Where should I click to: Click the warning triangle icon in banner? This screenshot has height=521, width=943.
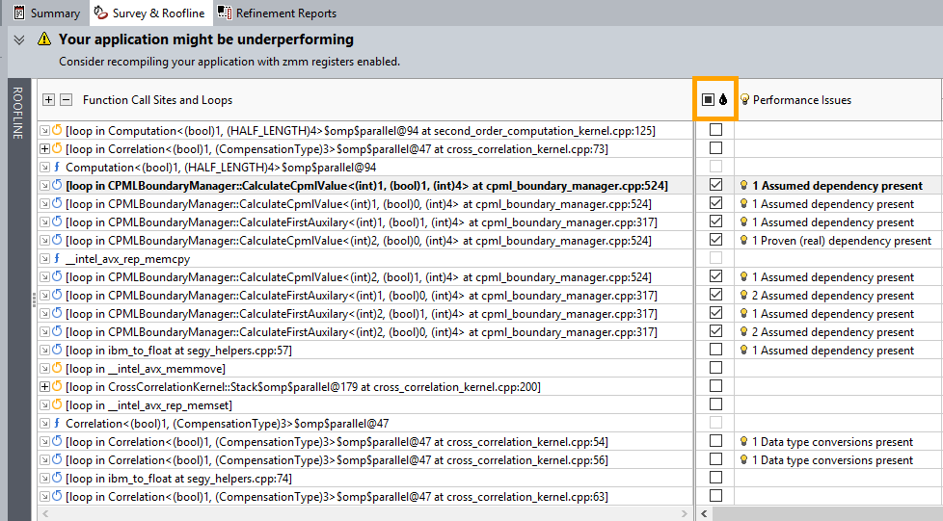point(44,39)
